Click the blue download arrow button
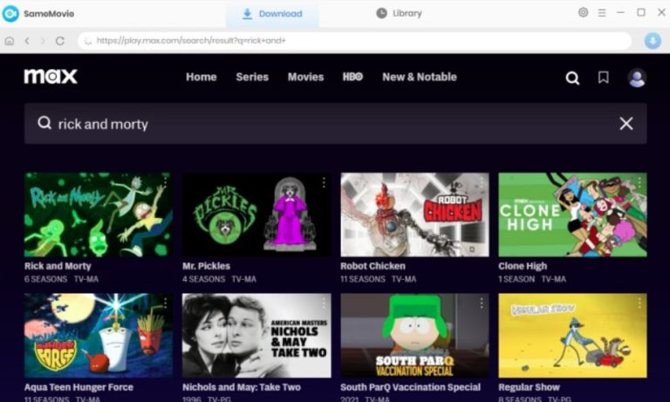This screenshot has width=670, height=402. pos(653,41)
